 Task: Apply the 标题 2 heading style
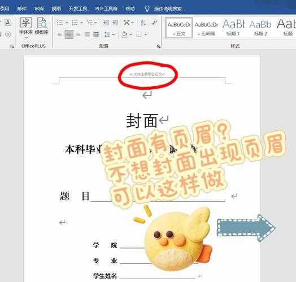[x=260, y=28]
